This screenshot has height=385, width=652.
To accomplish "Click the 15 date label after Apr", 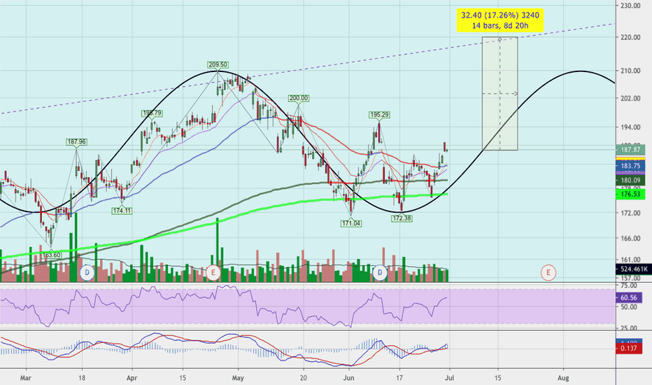I will click(x=183, y=378).
